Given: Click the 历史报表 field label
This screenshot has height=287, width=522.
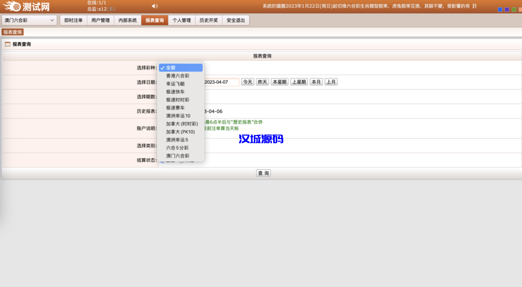Looking at the screenshot, I should point(146,111).
